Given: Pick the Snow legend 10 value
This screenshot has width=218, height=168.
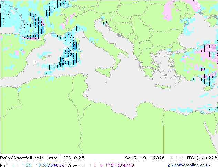Looking at the screenshot, I should [x=108, y=165].
